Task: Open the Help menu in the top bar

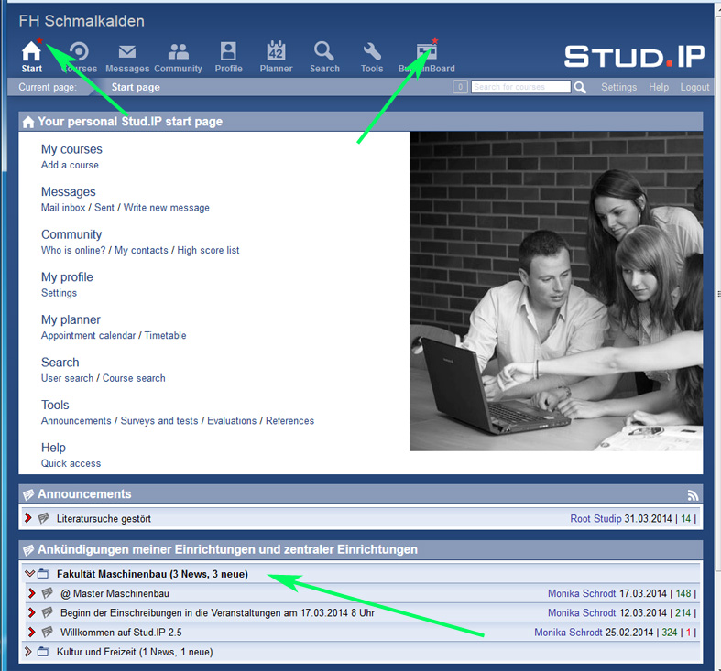Action: pos(658,87)
